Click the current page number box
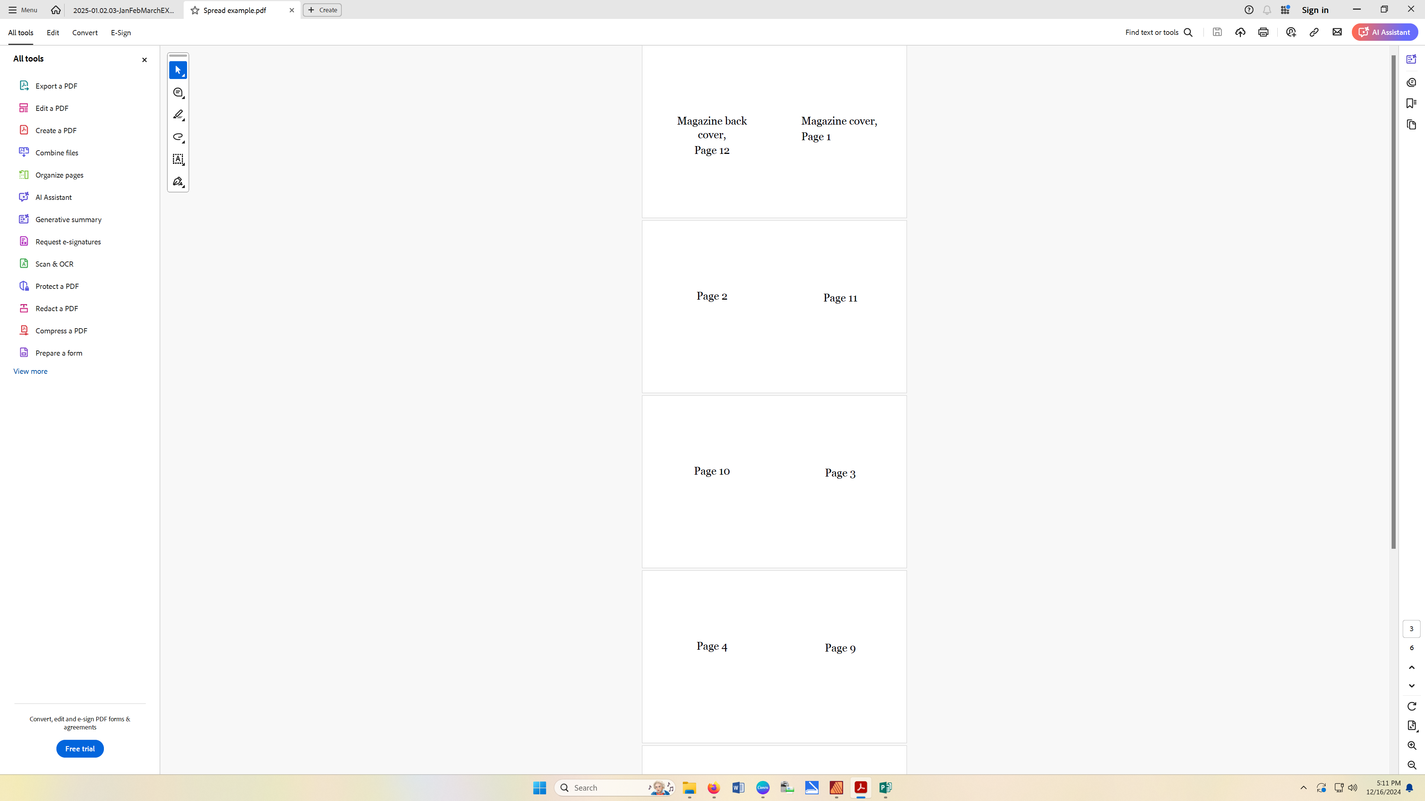The image size is (1425, 801). [1411, 629]
